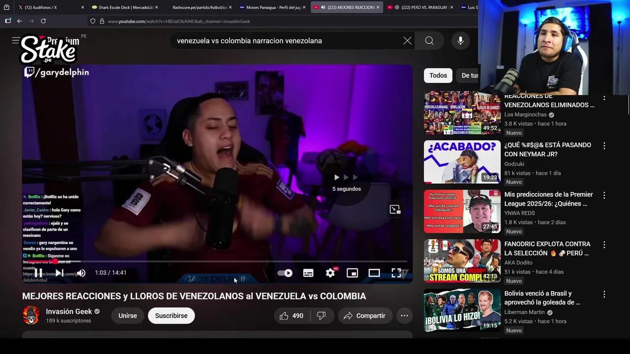Clear the search box text

407,41
